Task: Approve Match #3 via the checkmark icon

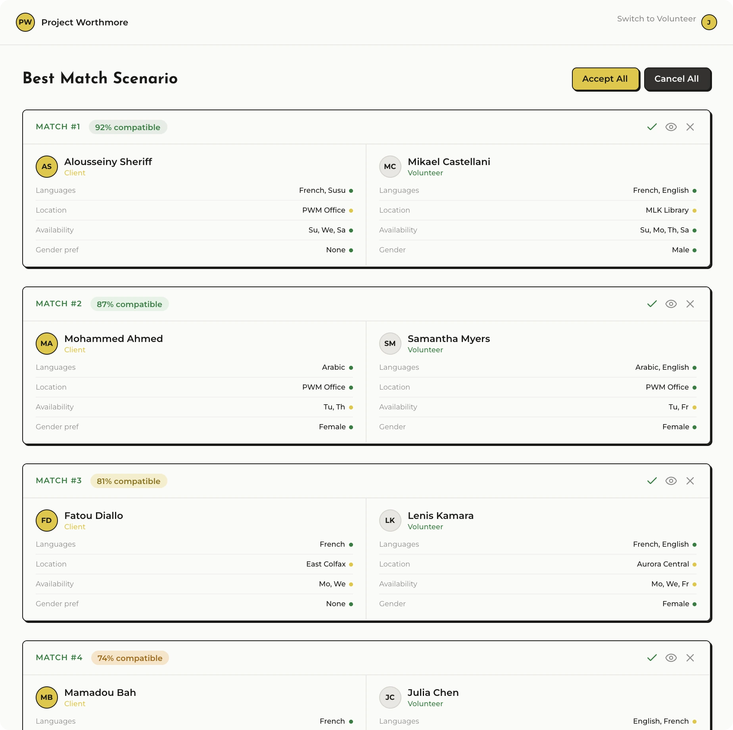Action: tap(652, 481)
